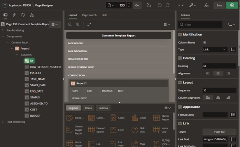Expand the Post-Rendering tree node
240x147 pixels.
point(3,122)
